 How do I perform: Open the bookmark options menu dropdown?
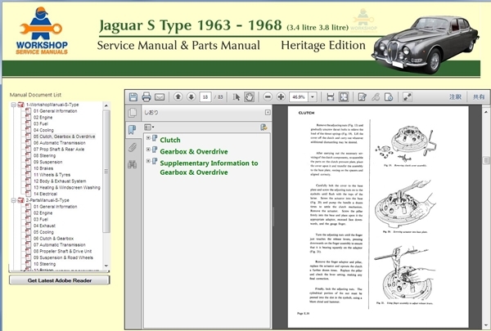click(x=149, y=127)
